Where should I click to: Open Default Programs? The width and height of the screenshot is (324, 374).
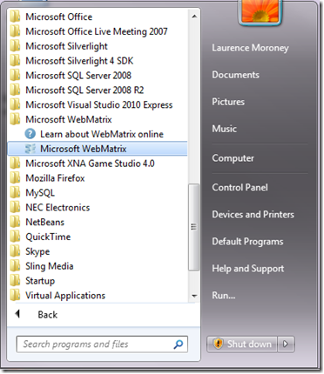coord(247,241)
